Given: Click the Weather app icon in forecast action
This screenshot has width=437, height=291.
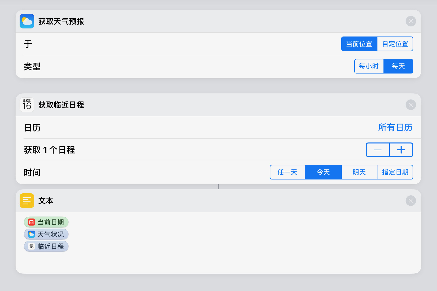Looking at the screenshot, I should pos(27,21).
